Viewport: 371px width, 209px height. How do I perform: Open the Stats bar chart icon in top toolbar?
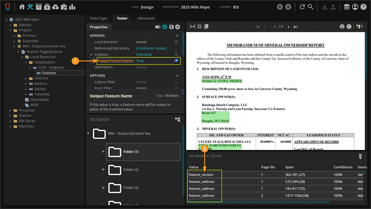point(72,7)
